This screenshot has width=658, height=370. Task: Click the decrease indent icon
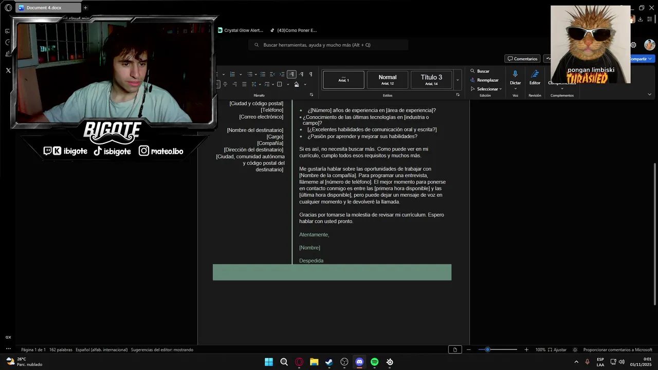(x=272, y=74)
